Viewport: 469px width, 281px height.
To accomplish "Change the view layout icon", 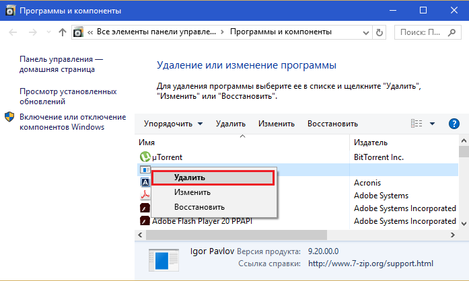I will coord(417,124).
